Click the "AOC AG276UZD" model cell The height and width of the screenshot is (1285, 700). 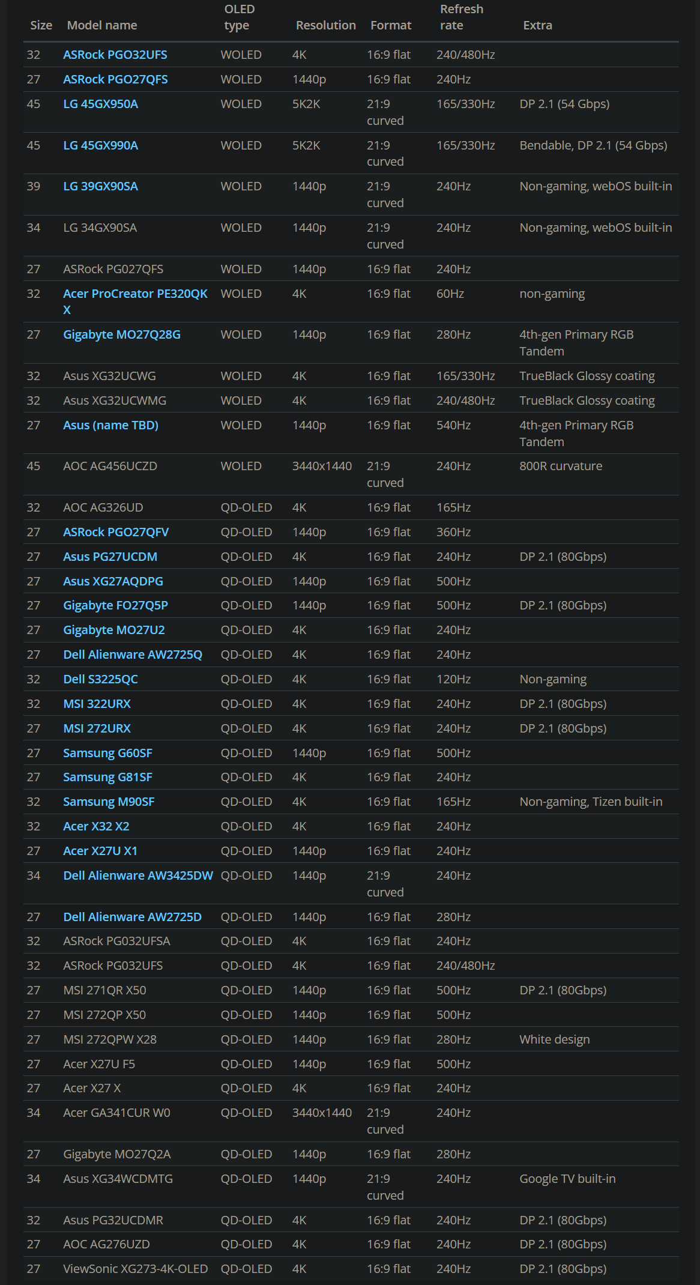[107, 1244]
